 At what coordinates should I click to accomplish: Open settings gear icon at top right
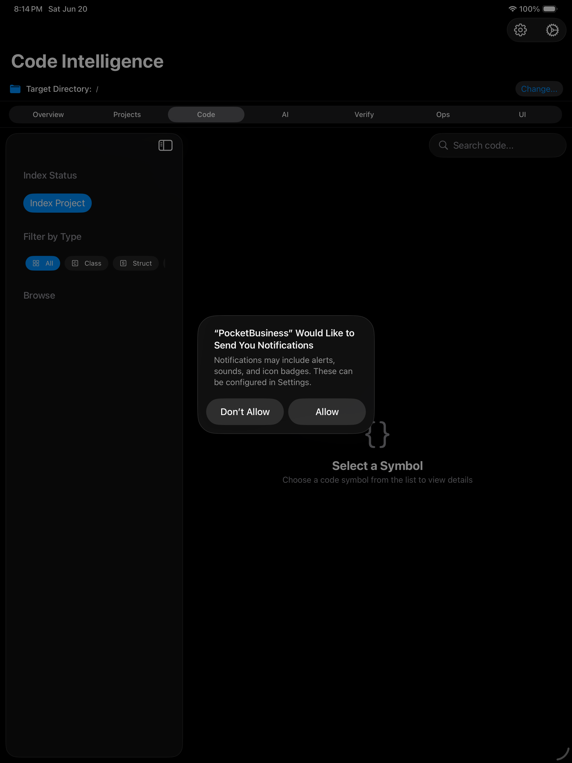pos(520,30)
